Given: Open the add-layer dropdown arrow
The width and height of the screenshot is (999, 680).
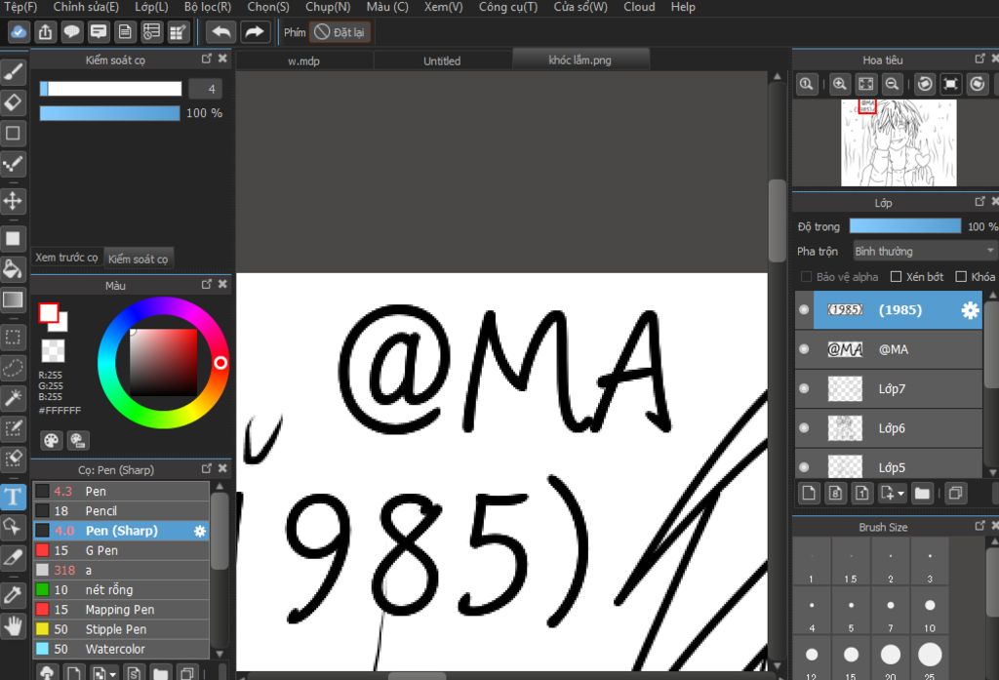Looking at the screenshot, I should 900,494.
